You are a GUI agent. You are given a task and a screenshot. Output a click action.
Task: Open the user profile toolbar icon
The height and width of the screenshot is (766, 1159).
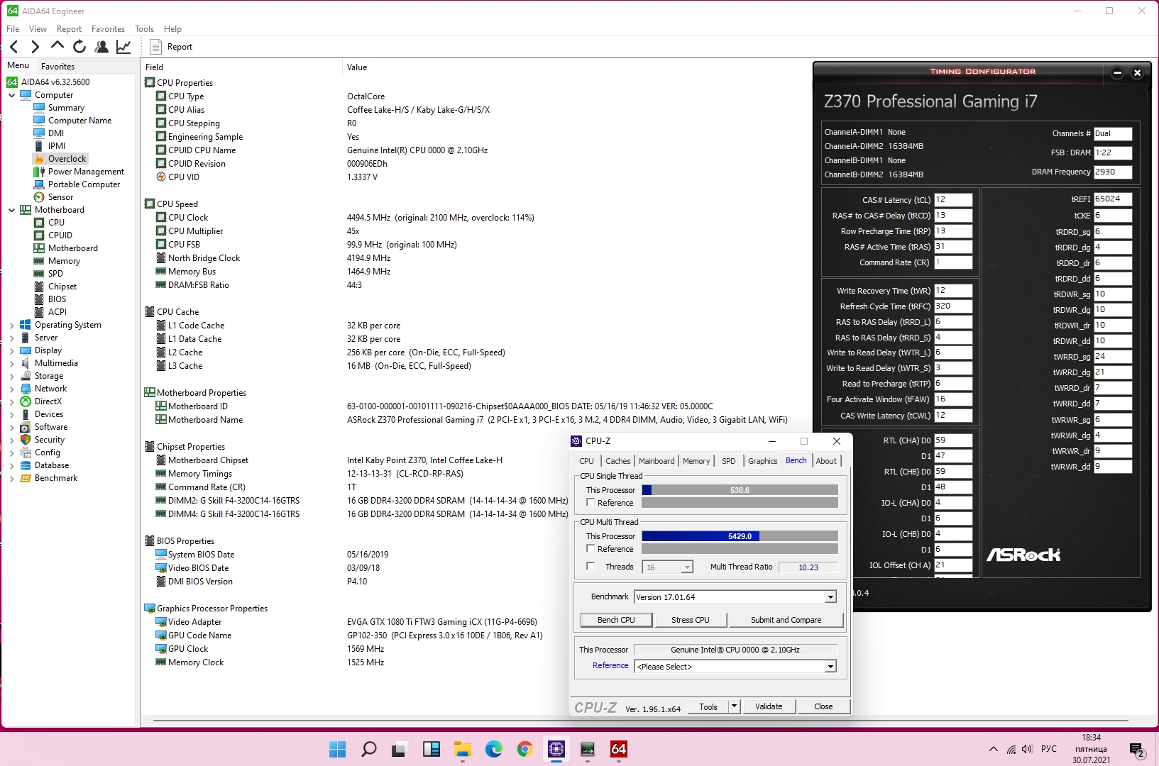click(x=101, y=47)
